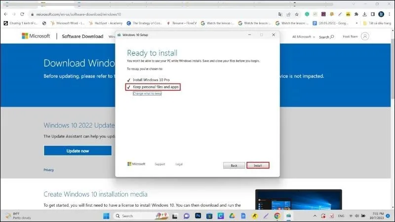Show more bookmarks overflow chevron

[x=356, y=23]
